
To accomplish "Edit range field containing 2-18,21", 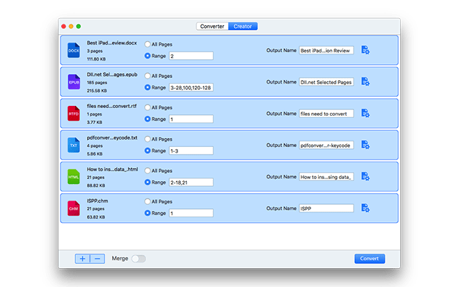I will tap(191, 183).
